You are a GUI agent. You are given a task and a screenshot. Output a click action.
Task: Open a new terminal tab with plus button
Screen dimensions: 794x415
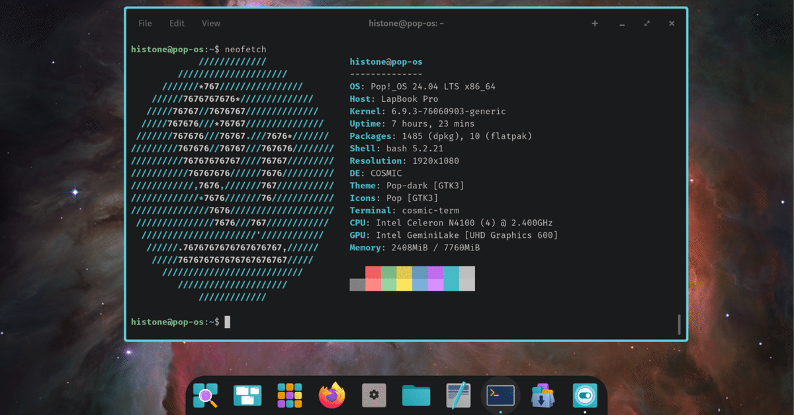pos(594,23)
